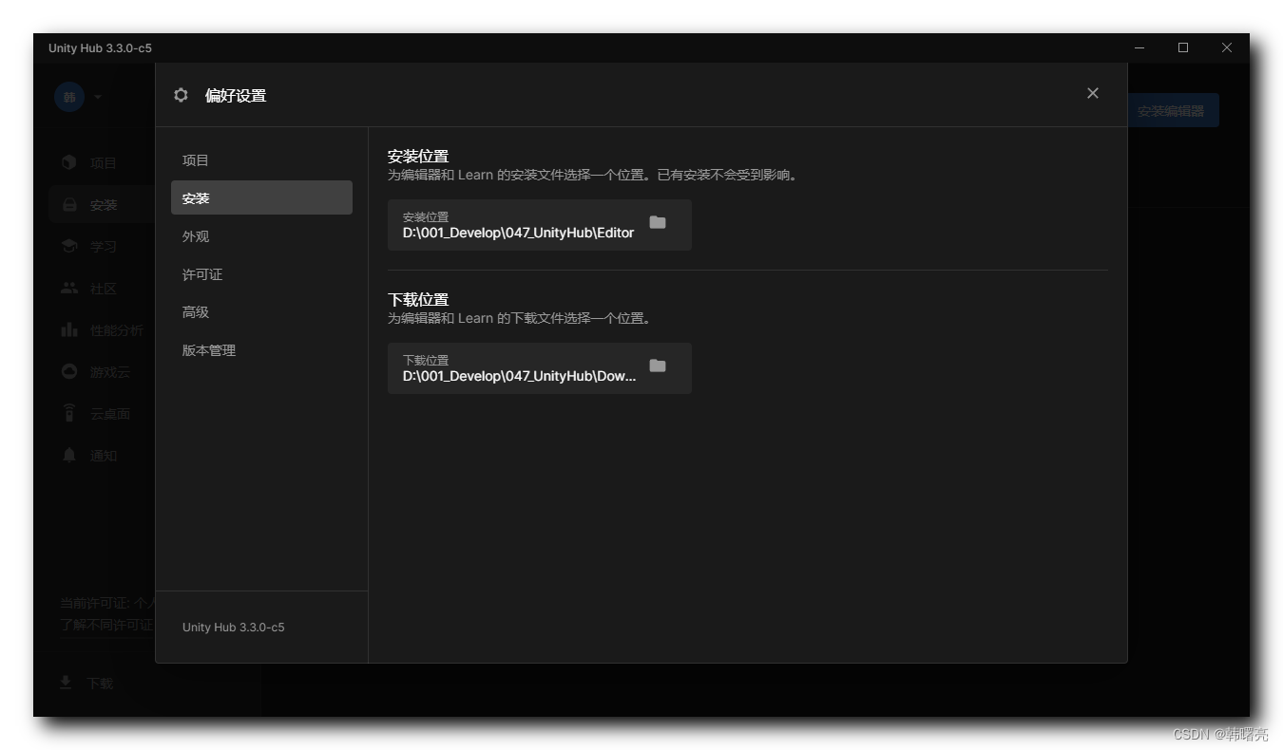Viewport: 1283px width, 750px height.
Task: Click the Unity Hub 3.3.0-c5 version label
Action: (x=234, y=628)
